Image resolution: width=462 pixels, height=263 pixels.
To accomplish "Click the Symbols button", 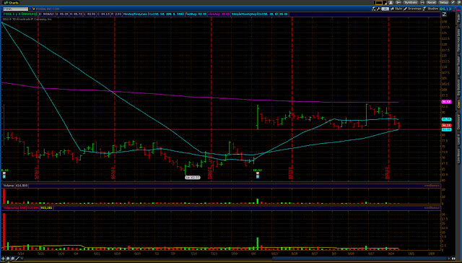I will (x=411, y=2).
